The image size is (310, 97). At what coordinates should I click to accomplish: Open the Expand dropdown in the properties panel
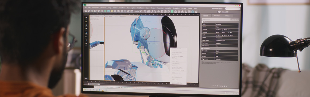235,20
